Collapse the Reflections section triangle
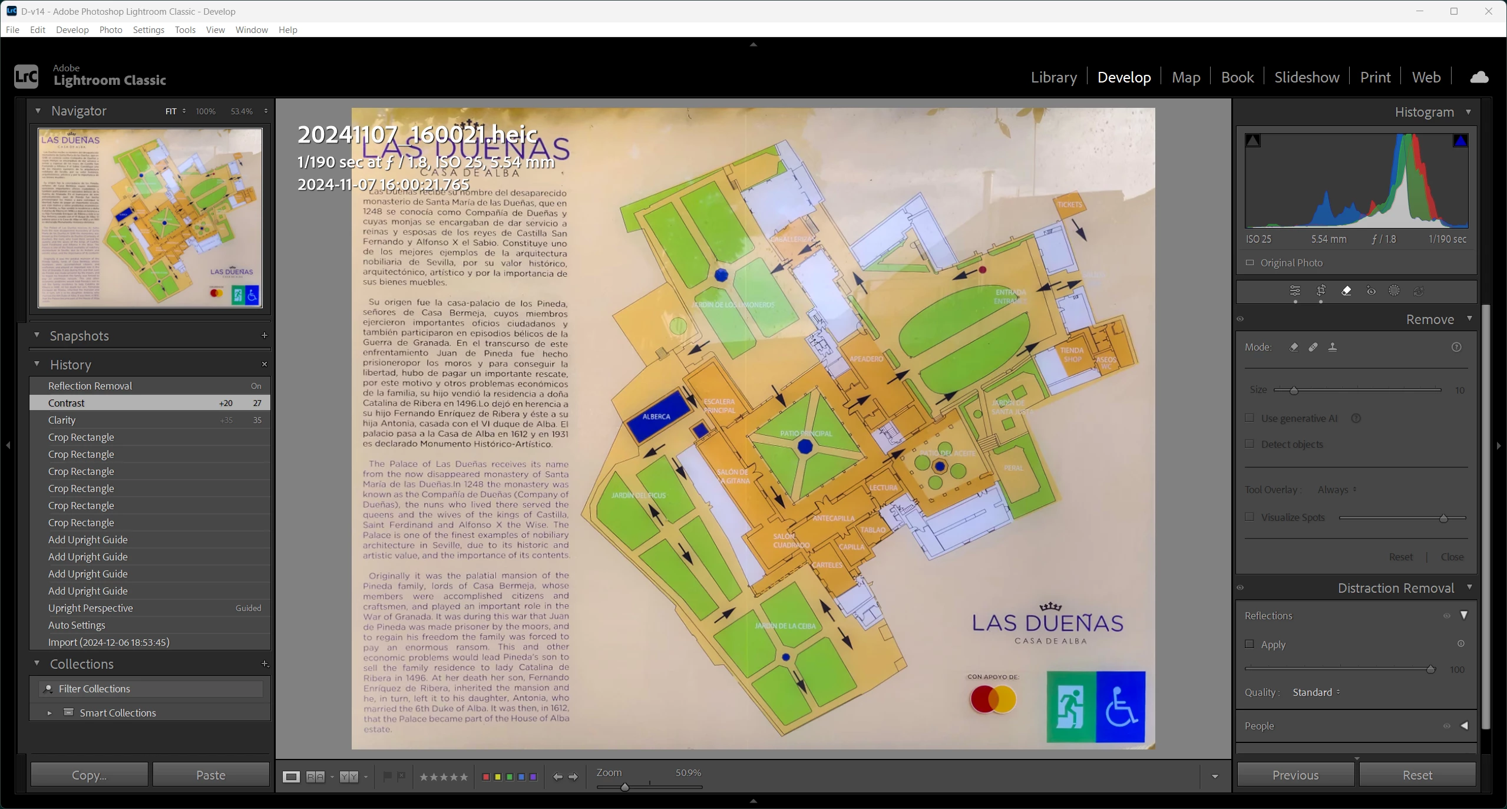This screenshot has width=1507, height=809. click(1464, 615)
